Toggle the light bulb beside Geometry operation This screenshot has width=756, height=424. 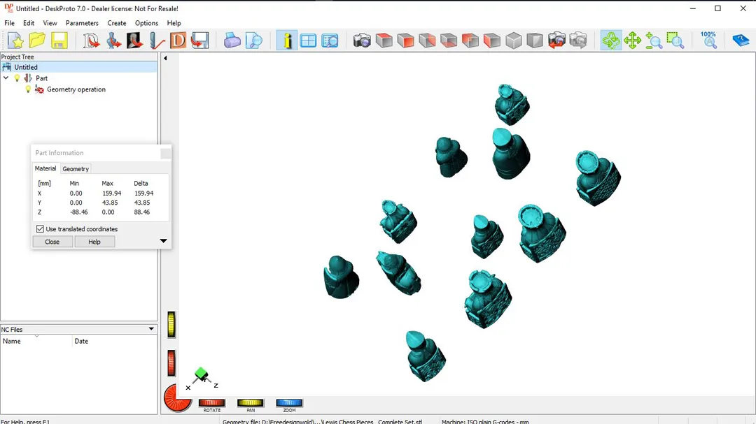pyautogui.click(x=28, y=89)
